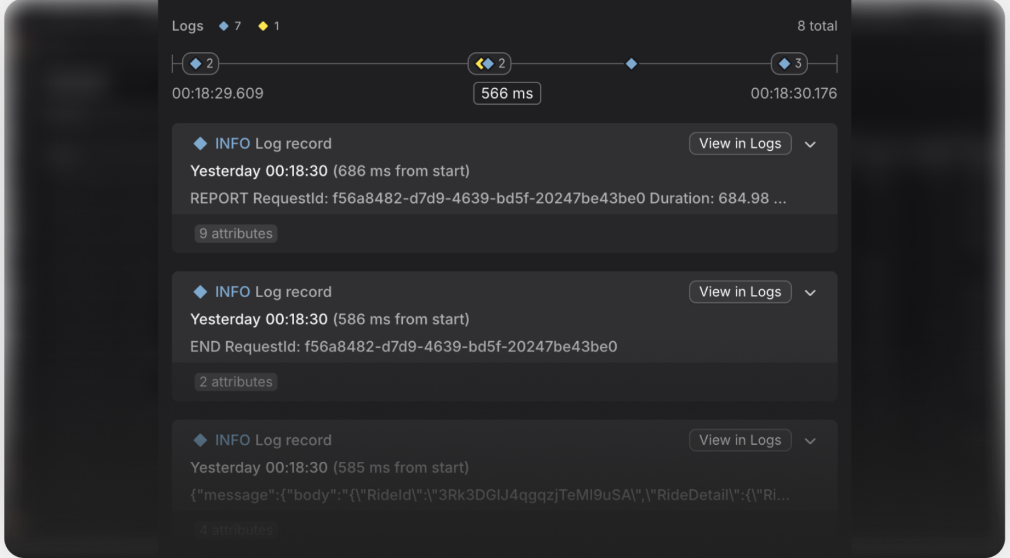Click INFO diamond icon on the 686 ms record
Image resolution: width=1010 pixels, height=558 pixels.
click(x=200, y=143)
